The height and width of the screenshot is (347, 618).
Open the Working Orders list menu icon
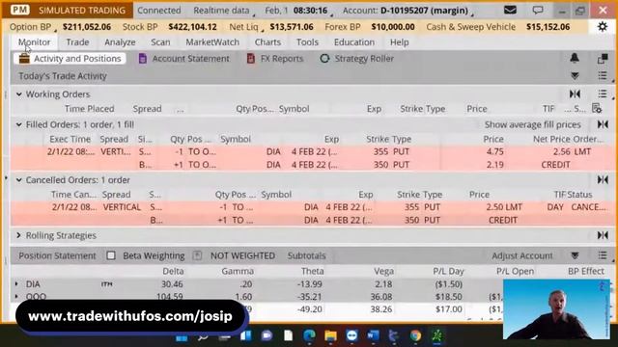tap(603, 94)
